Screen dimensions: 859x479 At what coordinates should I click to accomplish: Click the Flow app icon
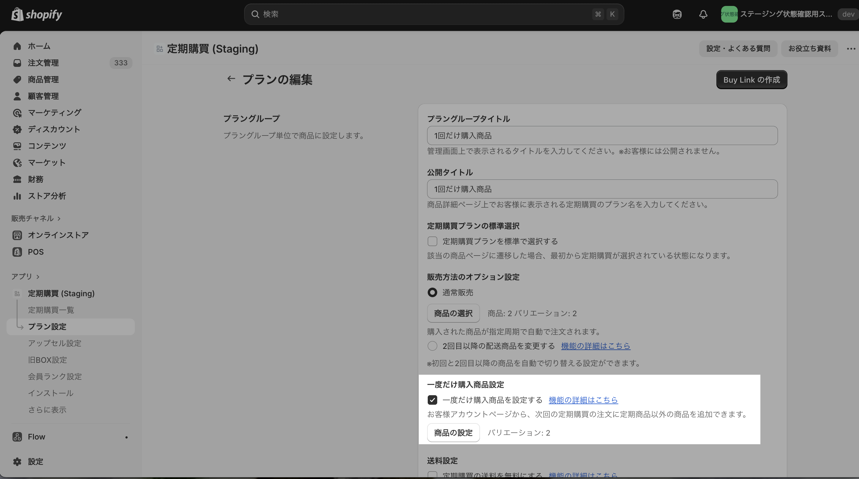click(17, 437)
